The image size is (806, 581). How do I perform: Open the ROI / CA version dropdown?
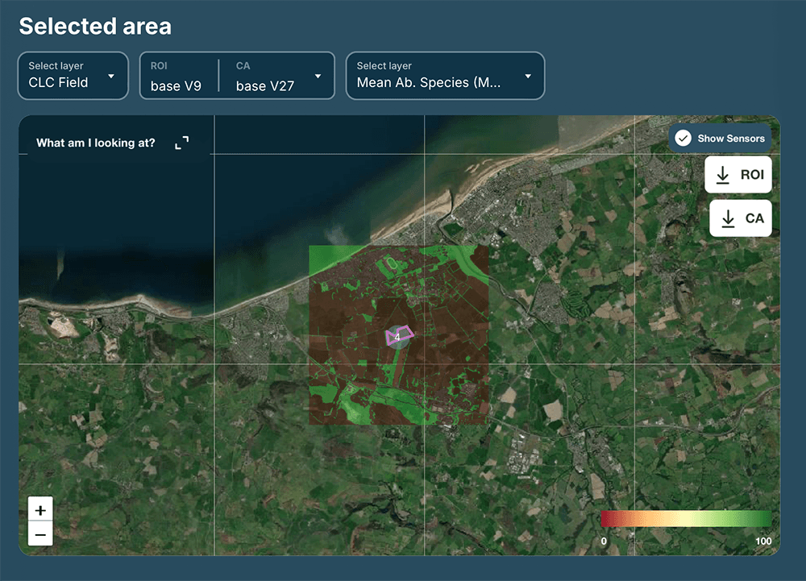pos(237,76)
